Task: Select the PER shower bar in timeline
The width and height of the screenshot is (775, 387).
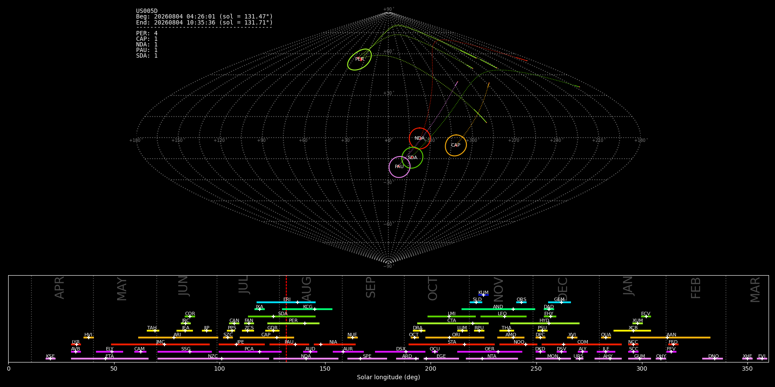Action: (293, 323)
